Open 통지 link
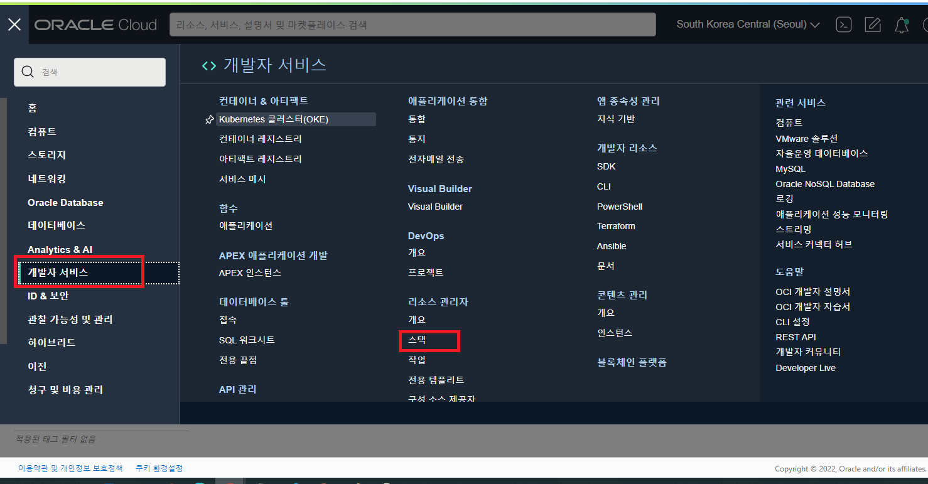 tap(417, 139)
